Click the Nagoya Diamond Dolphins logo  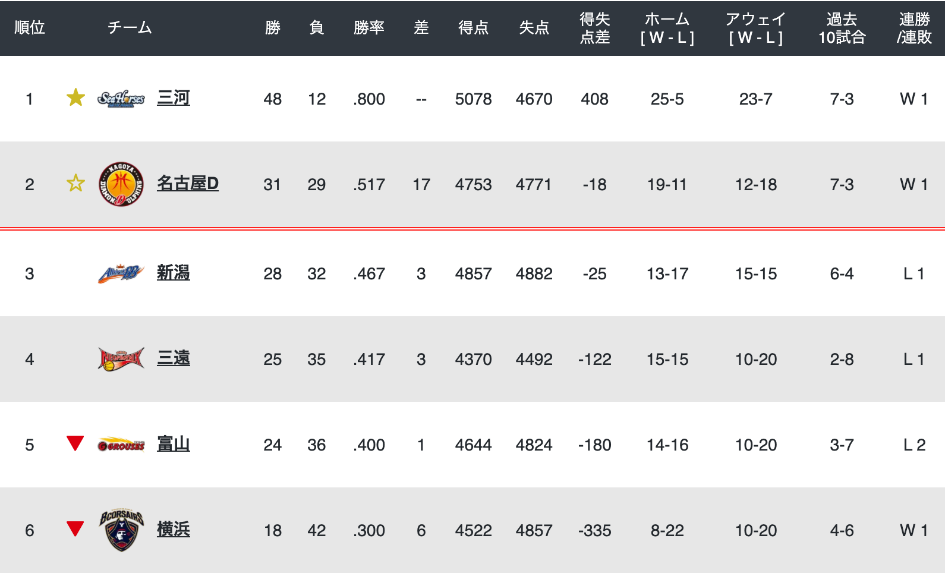pyautogui.click(x=121, y=184)
